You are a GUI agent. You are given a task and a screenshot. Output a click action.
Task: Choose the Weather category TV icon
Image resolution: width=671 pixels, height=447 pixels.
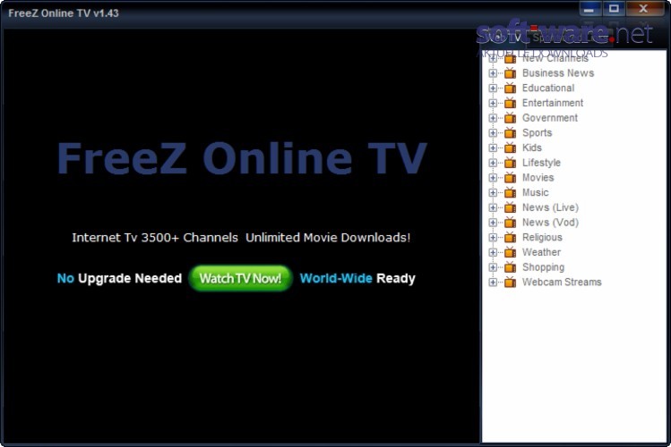coord(510,252)
